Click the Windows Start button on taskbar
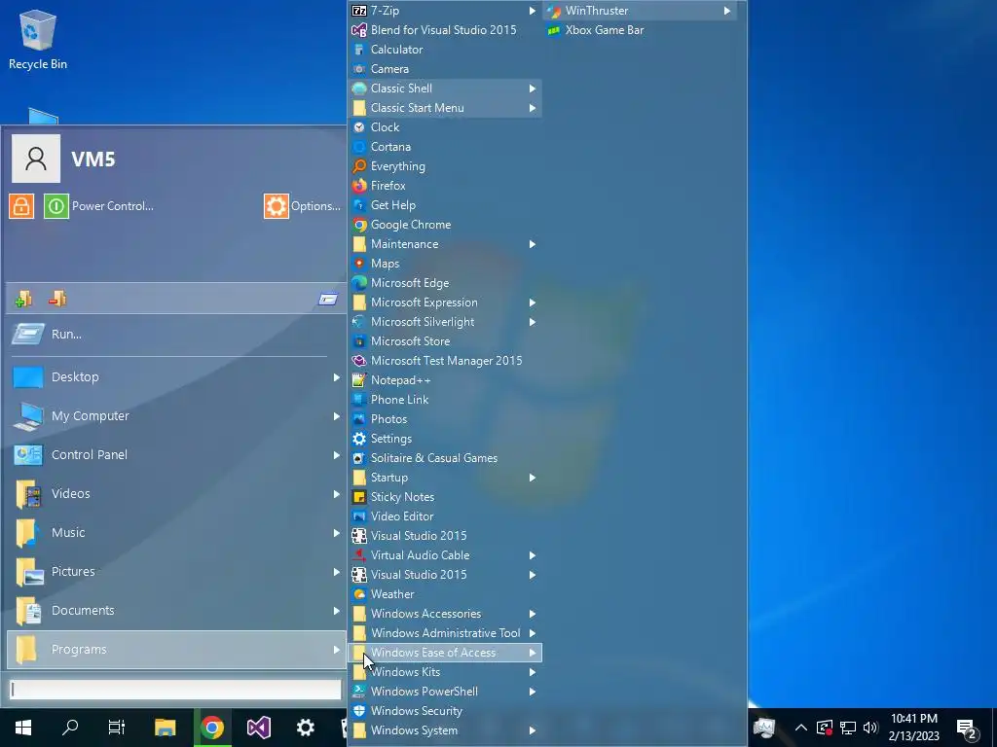 coord(23,728)
